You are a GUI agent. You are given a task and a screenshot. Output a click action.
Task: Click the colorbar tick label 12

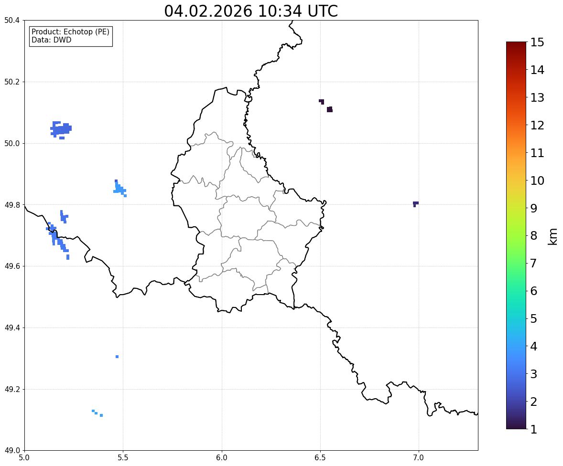[x=537, y=125]
